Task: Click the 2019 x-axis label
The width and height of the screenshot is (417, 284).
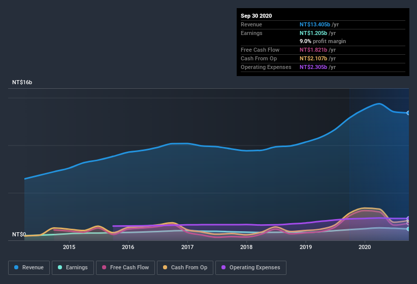Action: point(306,247)
